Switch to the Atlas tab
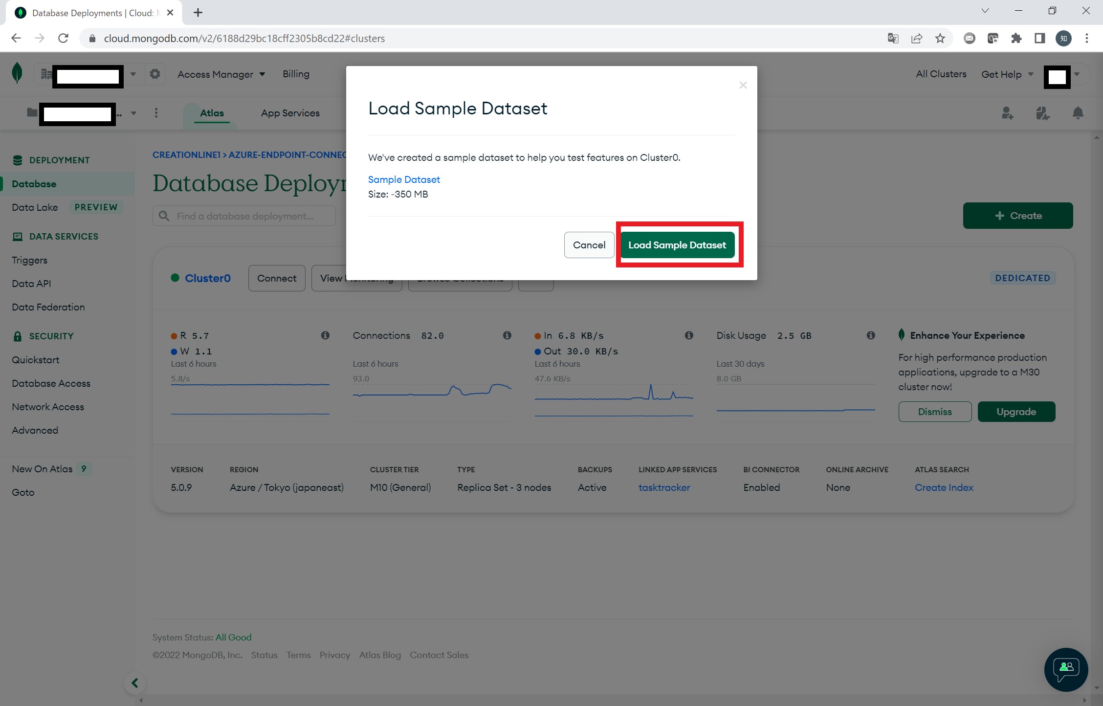The height and width of the screenshot is (706, 1103). coord(212,113)
